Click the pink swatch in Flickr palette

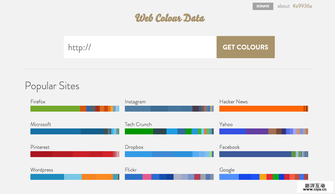tap(147, 177)
